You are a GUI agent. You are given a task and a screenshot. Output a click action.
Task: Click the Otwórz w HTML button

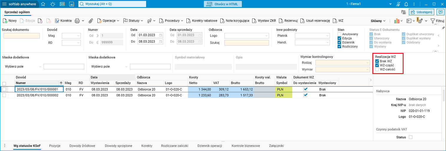point(223,4)
